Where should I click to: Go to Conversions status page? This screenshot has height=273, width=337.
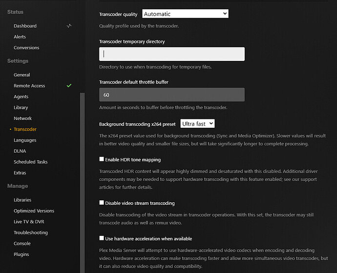[x=26, y=48]
